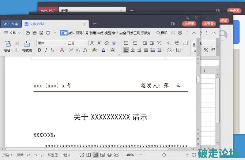This screenshot has height=160, width=245.
Task: Open the font color dropdown arrow
Action: pos(107,50)
